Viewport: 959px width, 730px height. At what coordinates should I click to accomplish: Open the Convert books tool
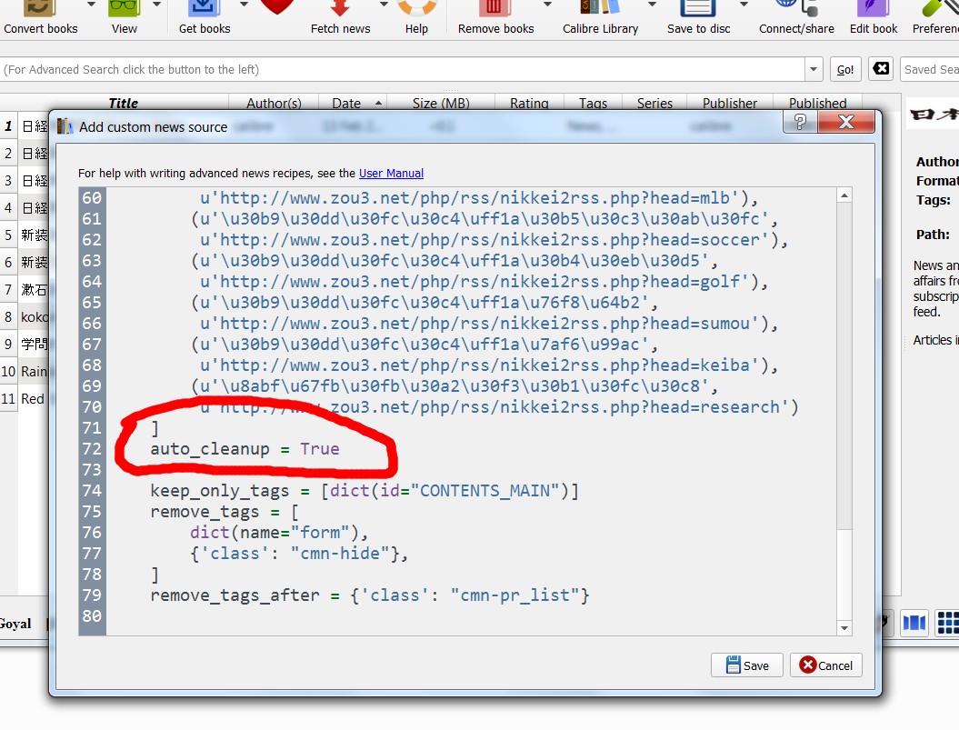[40, 18]
